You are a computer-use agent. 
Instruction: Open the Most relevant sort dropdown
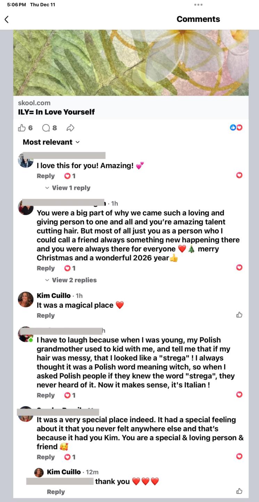(51, 142)
